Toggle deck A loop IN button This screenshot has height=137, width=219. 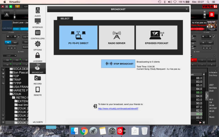click(8, 42)
